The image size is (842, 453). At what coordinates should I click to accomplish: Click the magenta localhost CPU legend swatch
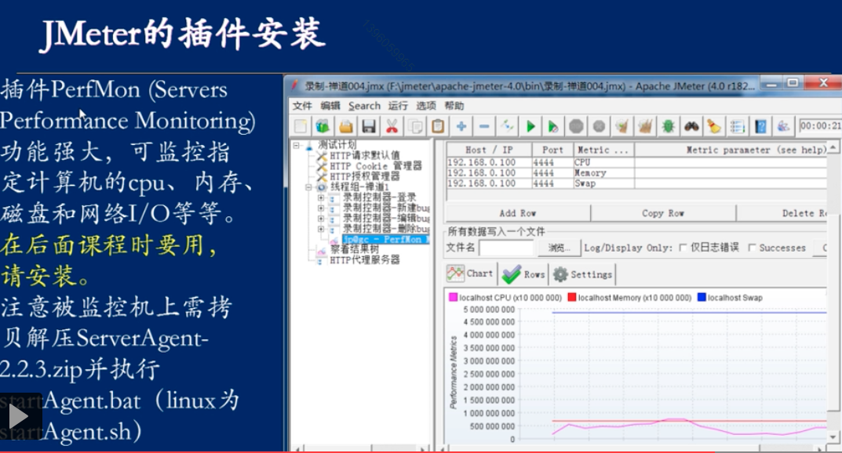click(454, 297)
